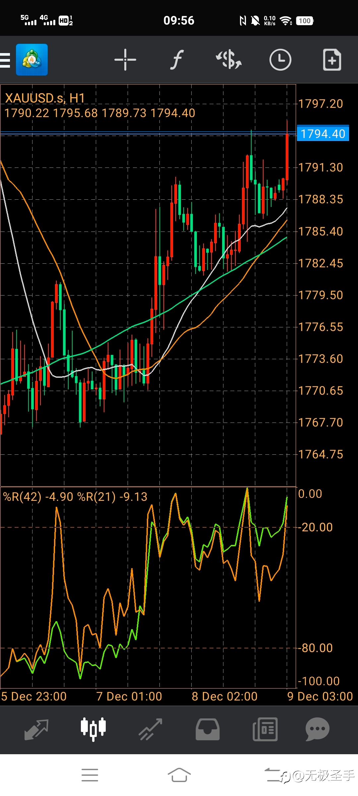Open the chat messages tab
358x796 pixels.
tap(317, 729)
